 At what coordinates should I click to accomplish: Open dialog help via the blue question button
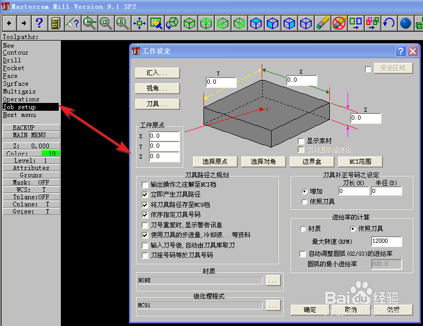[401, 51]
